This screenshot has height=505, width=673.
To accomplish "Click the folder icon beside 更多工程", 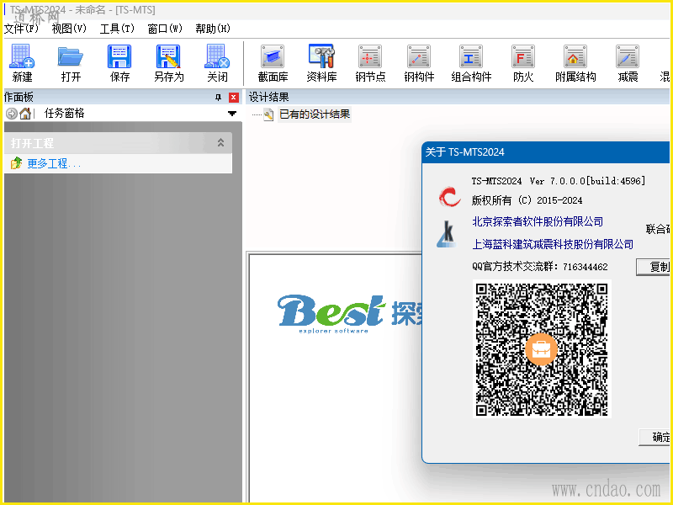I will tap(16, 163).
